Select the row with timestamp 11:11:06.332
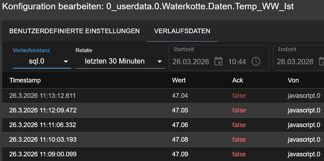 [43, 125]
